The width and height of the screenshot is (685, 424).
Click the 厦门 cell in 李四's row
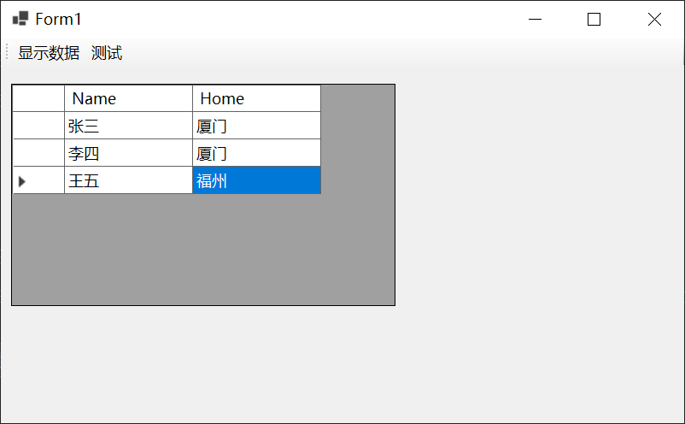pos(256,154)
